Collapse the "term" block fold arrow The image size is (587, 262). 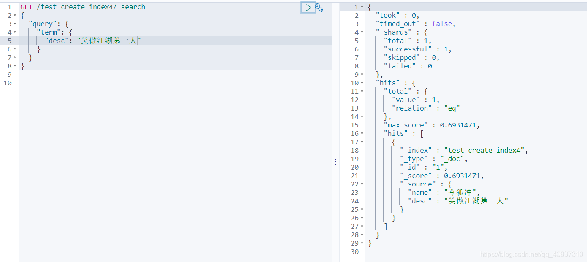(x=15, y=32)
